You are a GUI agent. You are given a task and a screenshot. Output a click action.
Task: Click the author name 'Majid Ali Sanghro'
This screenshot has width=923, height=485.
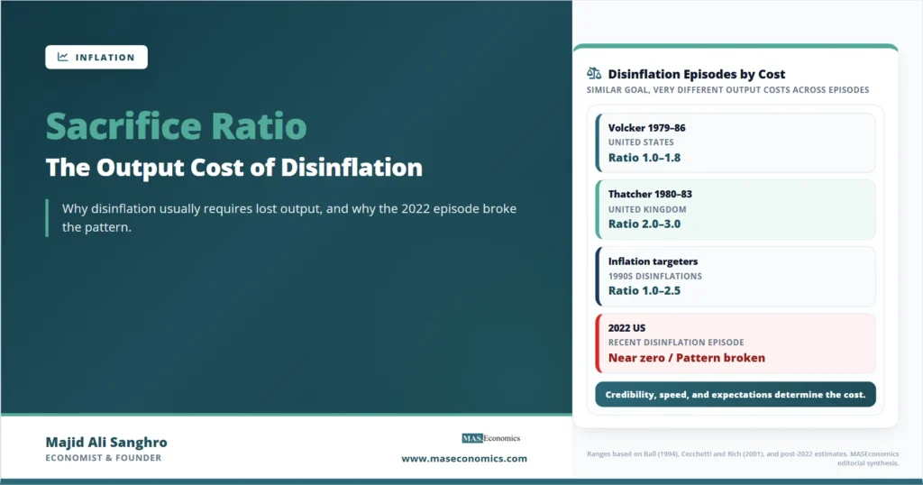pos(106,442)
